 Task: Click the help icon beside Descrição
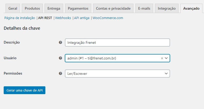[x=60, y=43]
